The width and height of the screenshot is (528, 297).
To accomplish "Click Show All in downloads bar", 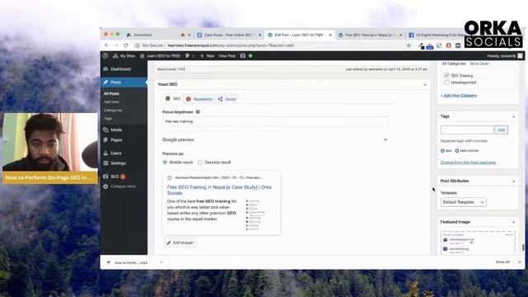I will pyautogui.click(x=502, y=262).
